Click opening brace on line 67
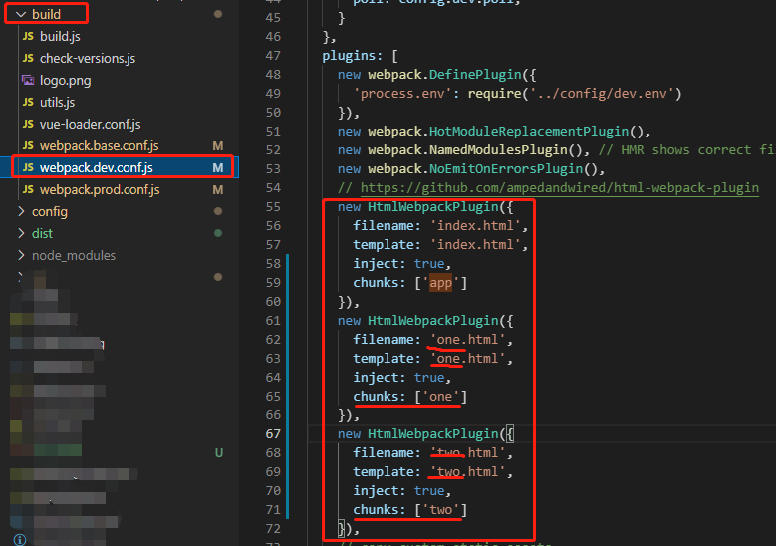The width and height of the screenshot is (776, 546). click(x=510, y=434)
